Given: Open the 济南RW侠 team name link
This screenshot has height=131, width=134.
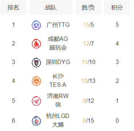Looking at the screenshot, I should pyautogui.click(x=58, y=101).
